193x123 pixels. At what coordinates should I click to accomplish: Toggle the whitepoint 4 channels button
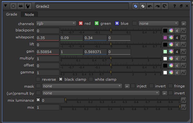pos(177,38)
